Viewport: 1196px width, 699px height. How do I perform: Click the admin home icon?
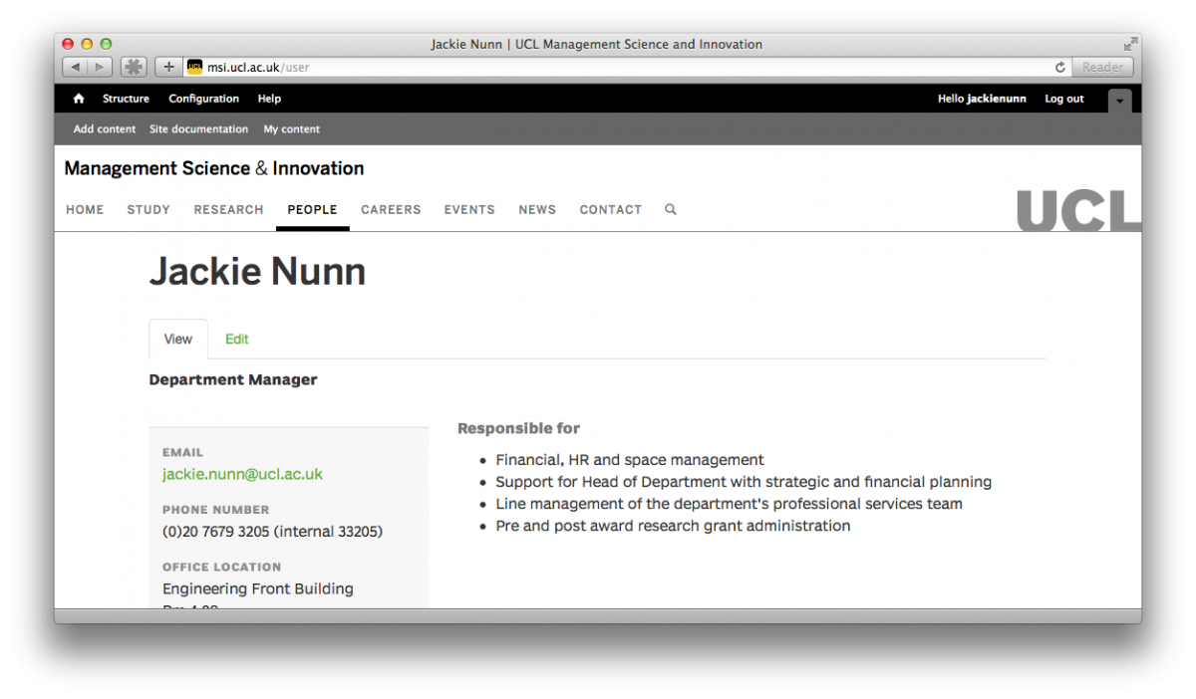[x=79, y=99]
